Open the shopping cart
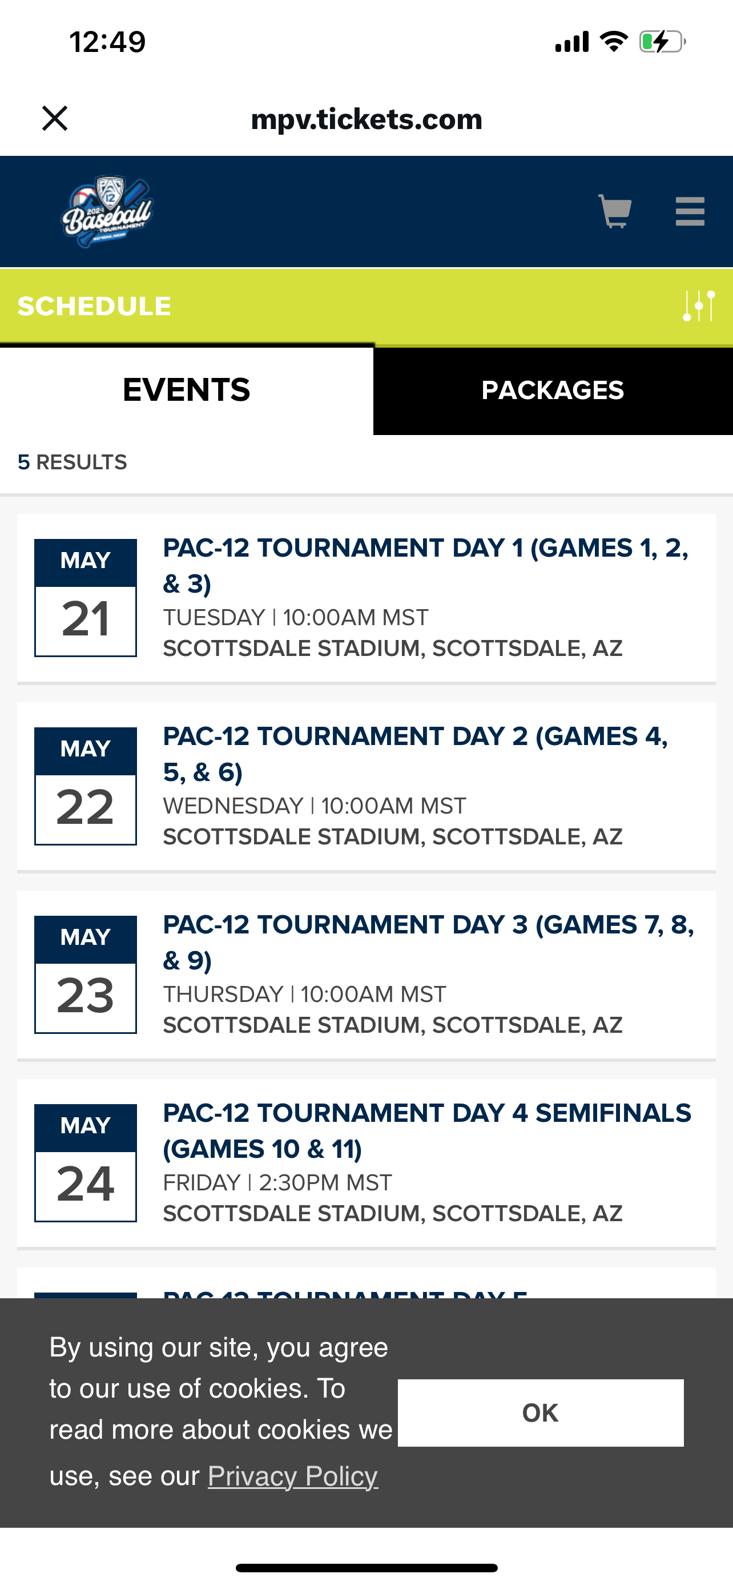 pyautogui.click(x=614, y=211)
